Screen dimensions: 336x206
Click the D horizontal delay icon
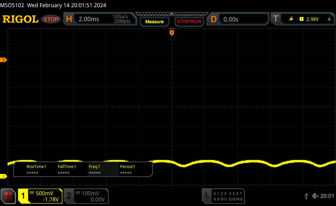tap(214, 19)
